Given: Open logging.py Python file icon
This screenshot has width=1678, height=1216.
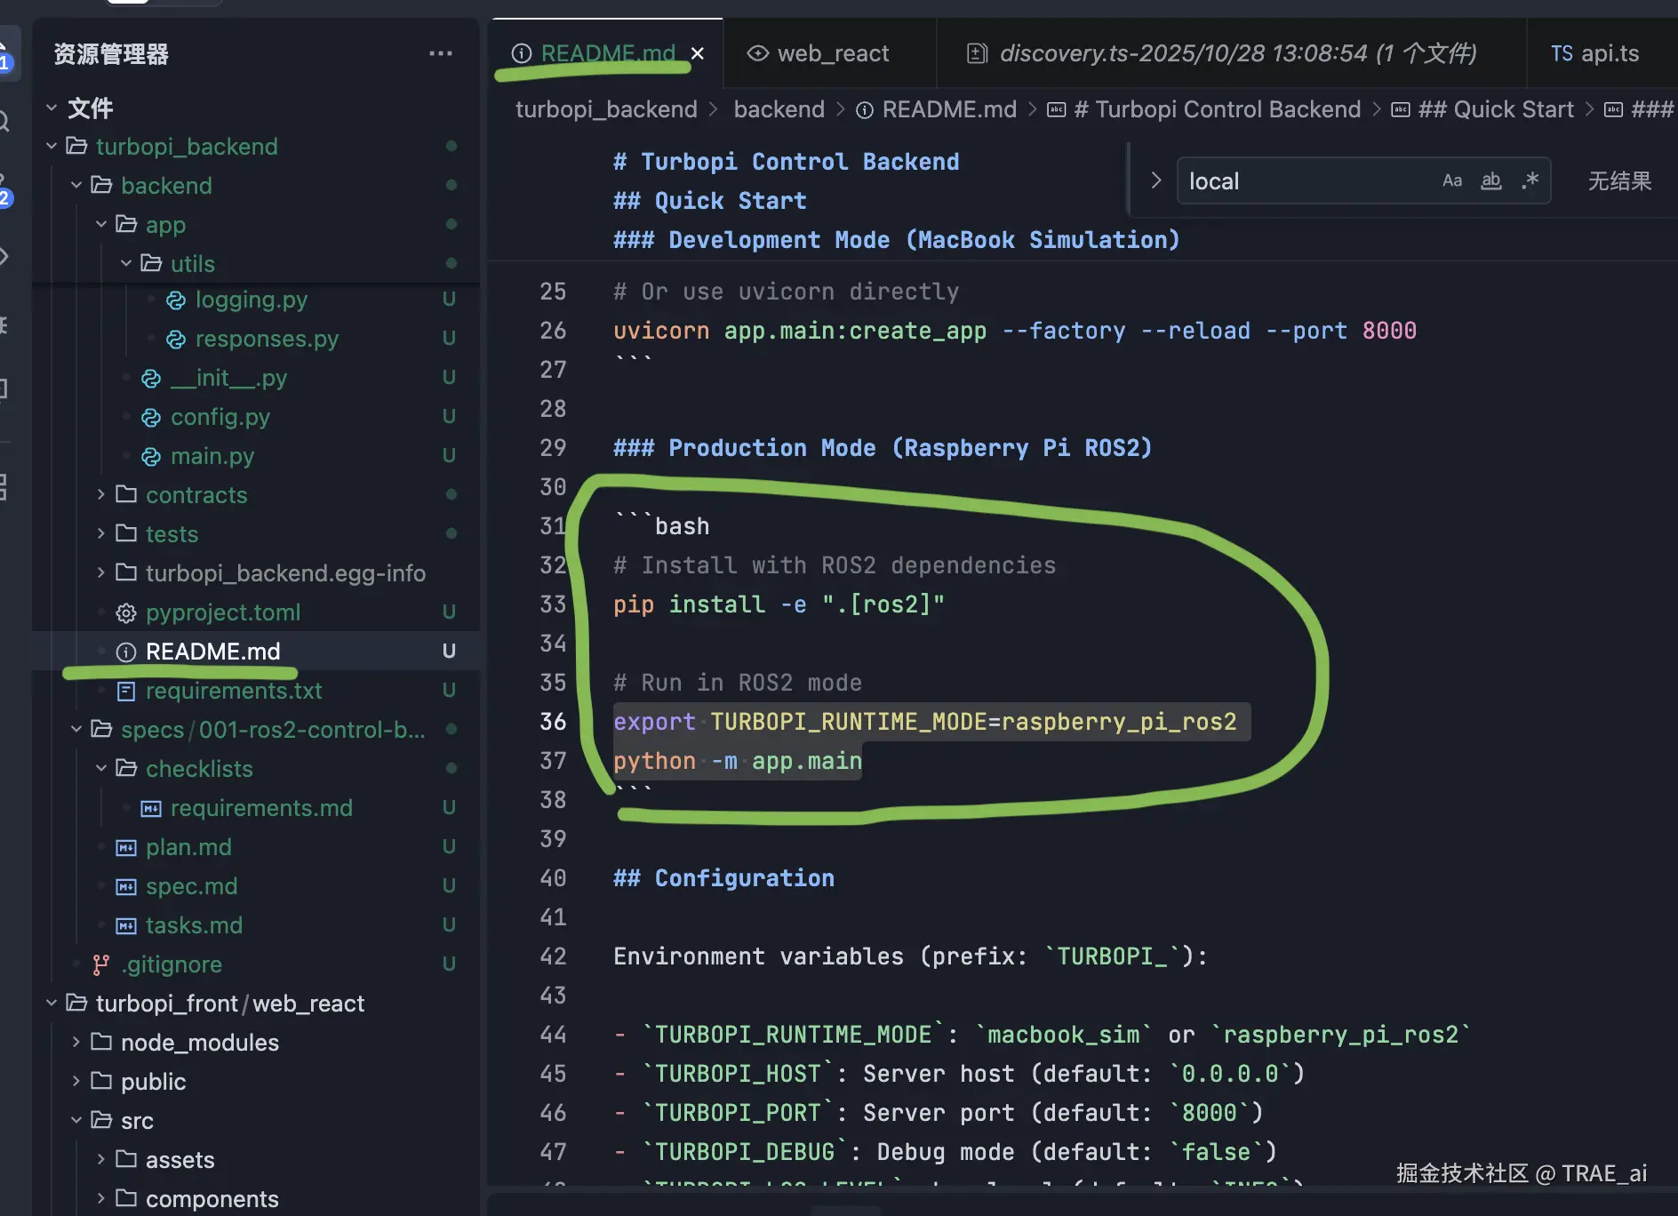Looking at the screenshot, I should [x=176, y=300].
